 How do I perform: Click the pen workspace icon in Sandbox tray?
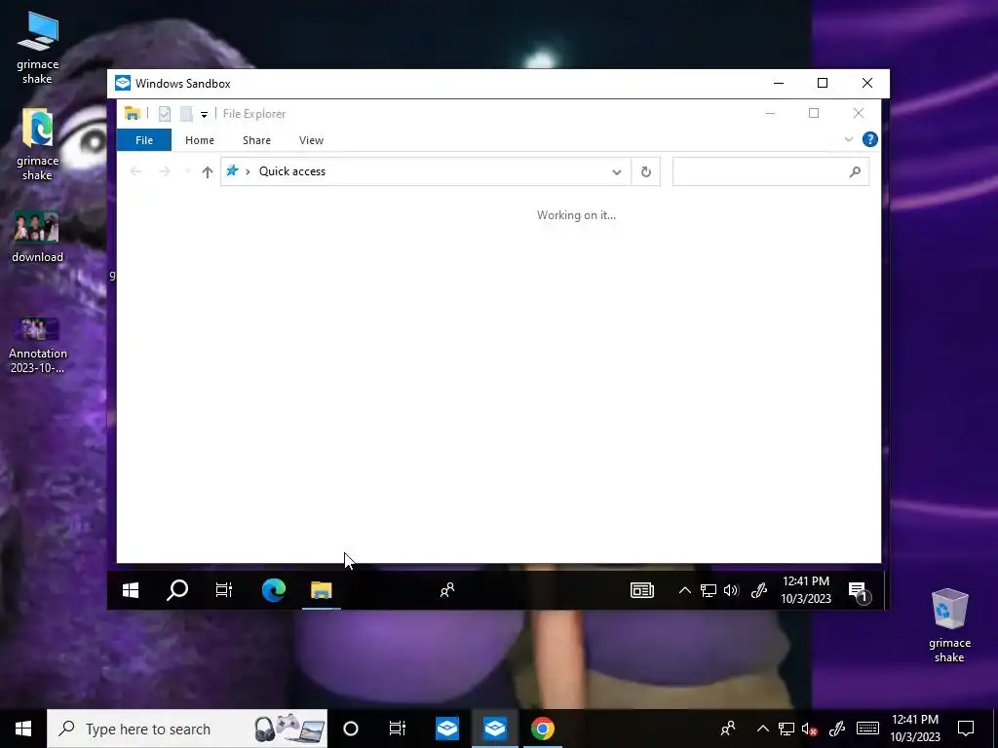pos(758,590)
